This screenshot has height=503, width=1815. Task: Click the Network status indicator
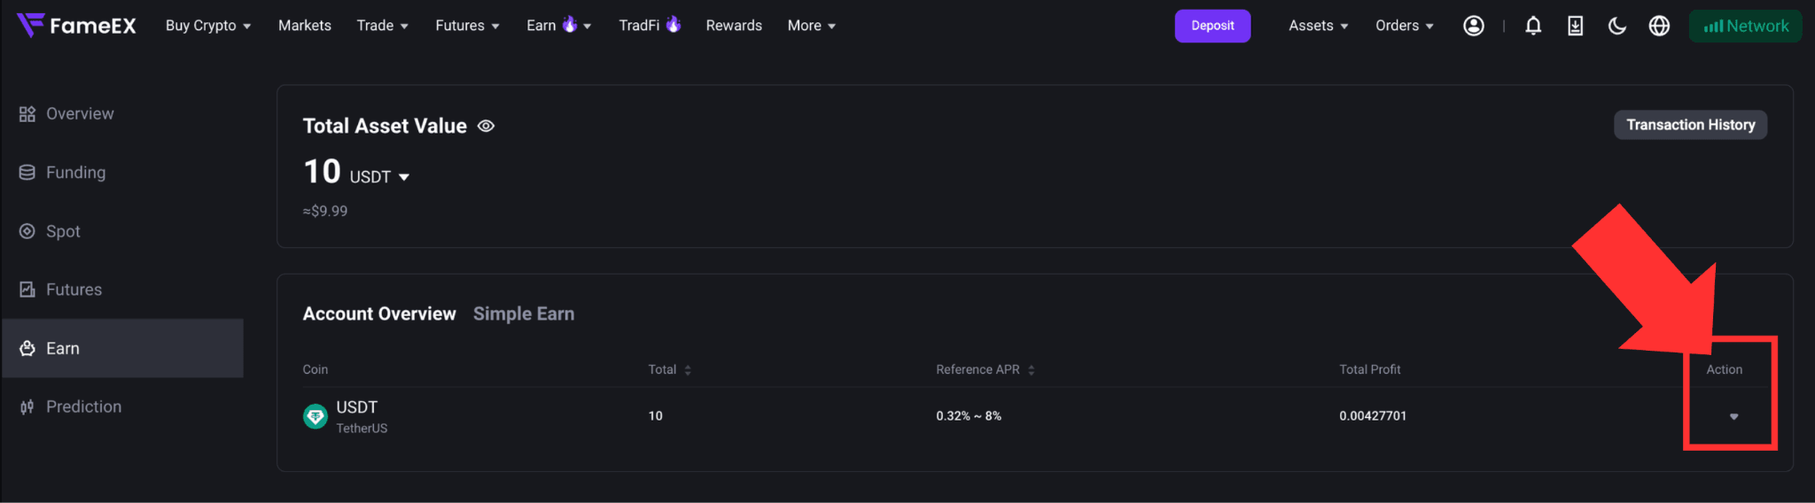pyautogui.click(x=1745, y=26)
